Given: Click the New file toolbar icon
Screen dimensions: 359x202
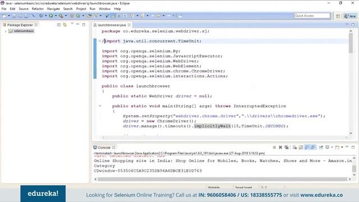Looking at the screenshot, I should tap(4, 16).
